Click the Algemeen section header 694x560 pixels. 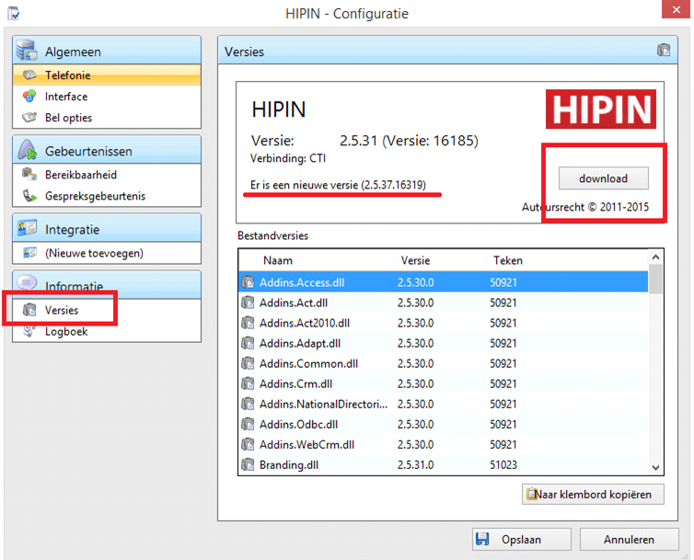[x=107, y=51]
